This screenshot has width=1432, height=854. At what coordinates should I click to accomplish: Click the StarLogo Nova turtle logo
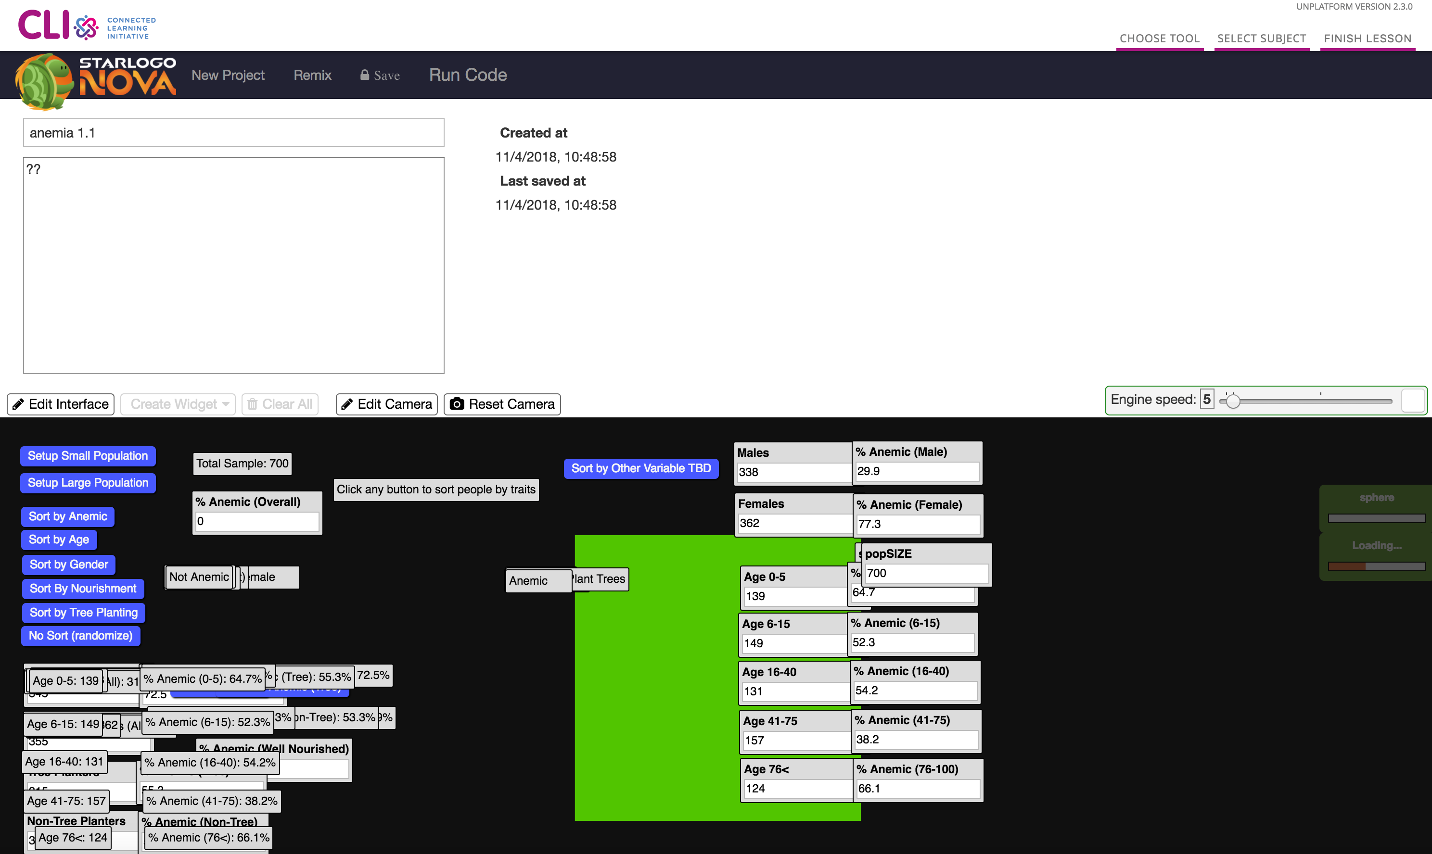click(43, 81)
